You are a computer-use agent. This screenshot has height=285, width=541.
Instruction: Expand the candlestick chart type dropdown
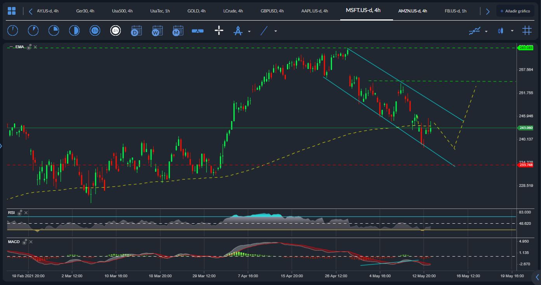pyautogui.click(x=512, y=31)
